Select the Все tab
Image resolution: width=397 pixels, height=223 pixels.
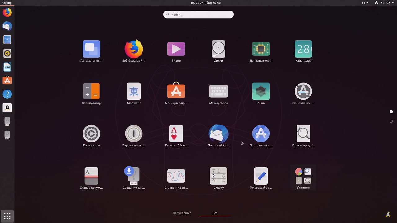[x=215, y=213]
